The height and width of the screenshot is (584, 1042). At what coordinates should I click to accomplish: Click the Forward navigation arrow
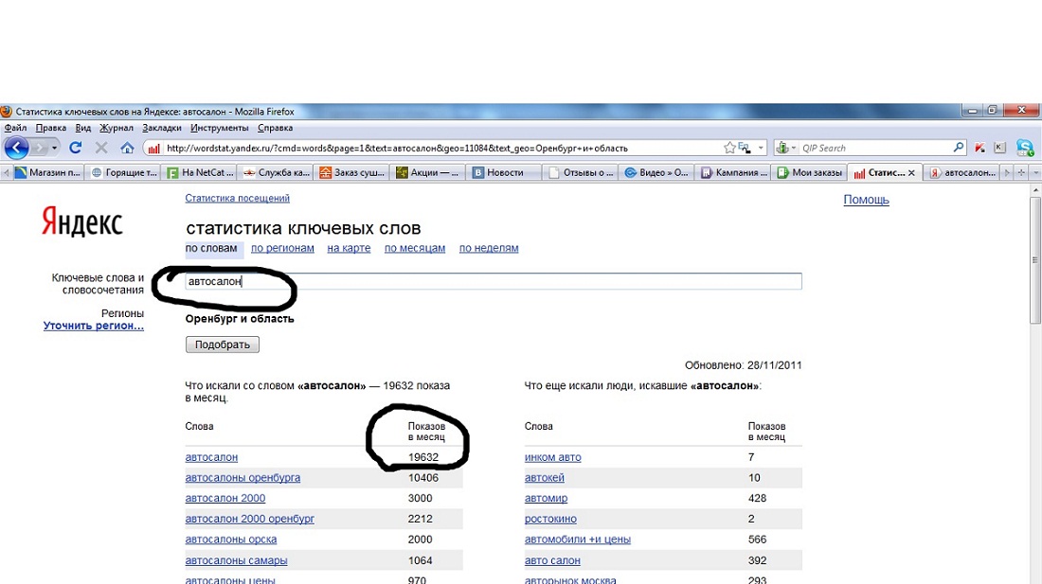coord(40,148)
